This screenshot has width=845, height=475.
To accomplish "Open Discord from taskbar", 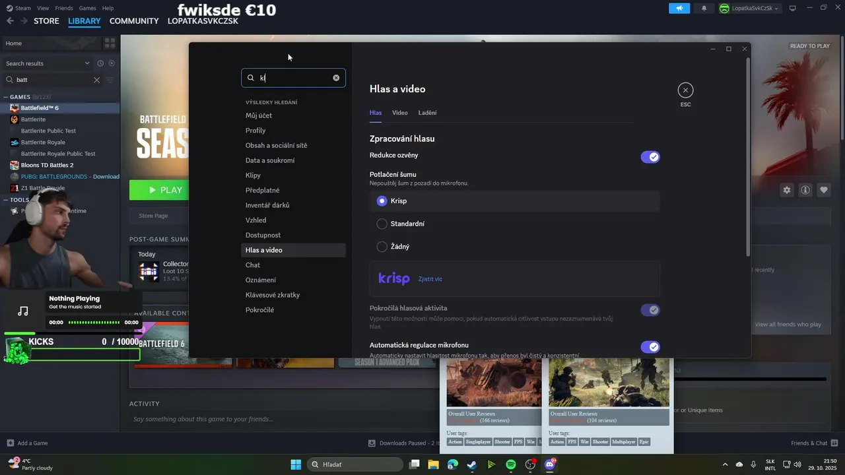I will [549, 464].
